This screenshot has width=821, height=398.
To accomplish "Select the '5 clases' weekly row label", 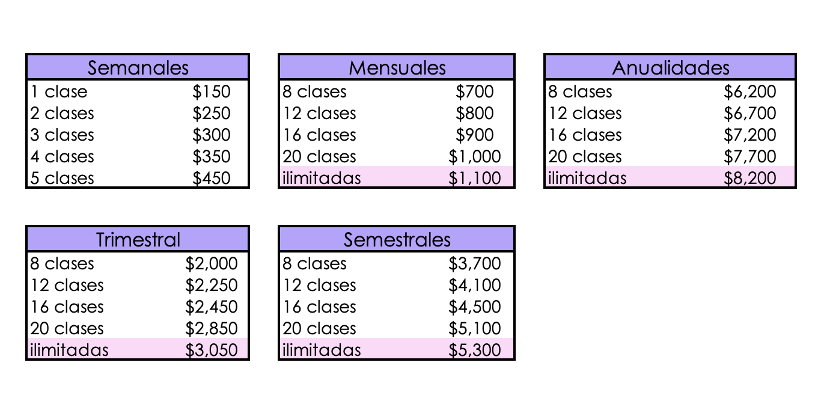I will pyautogui.click(x=63, y=179).
